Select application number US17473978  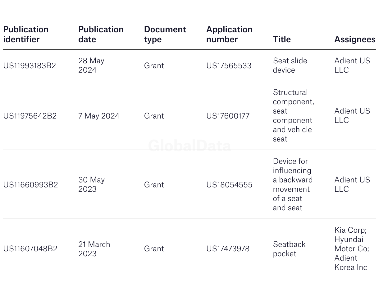click(x=228, y=248)
